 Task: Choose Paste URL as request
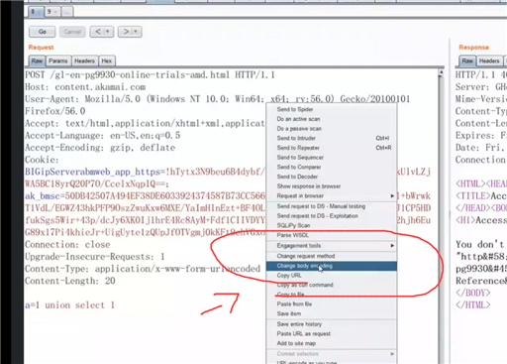(332, 333)
